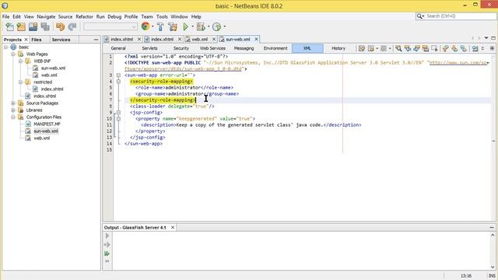
Task: Collapse the Configuration Files node
Action: pos(13,117)
